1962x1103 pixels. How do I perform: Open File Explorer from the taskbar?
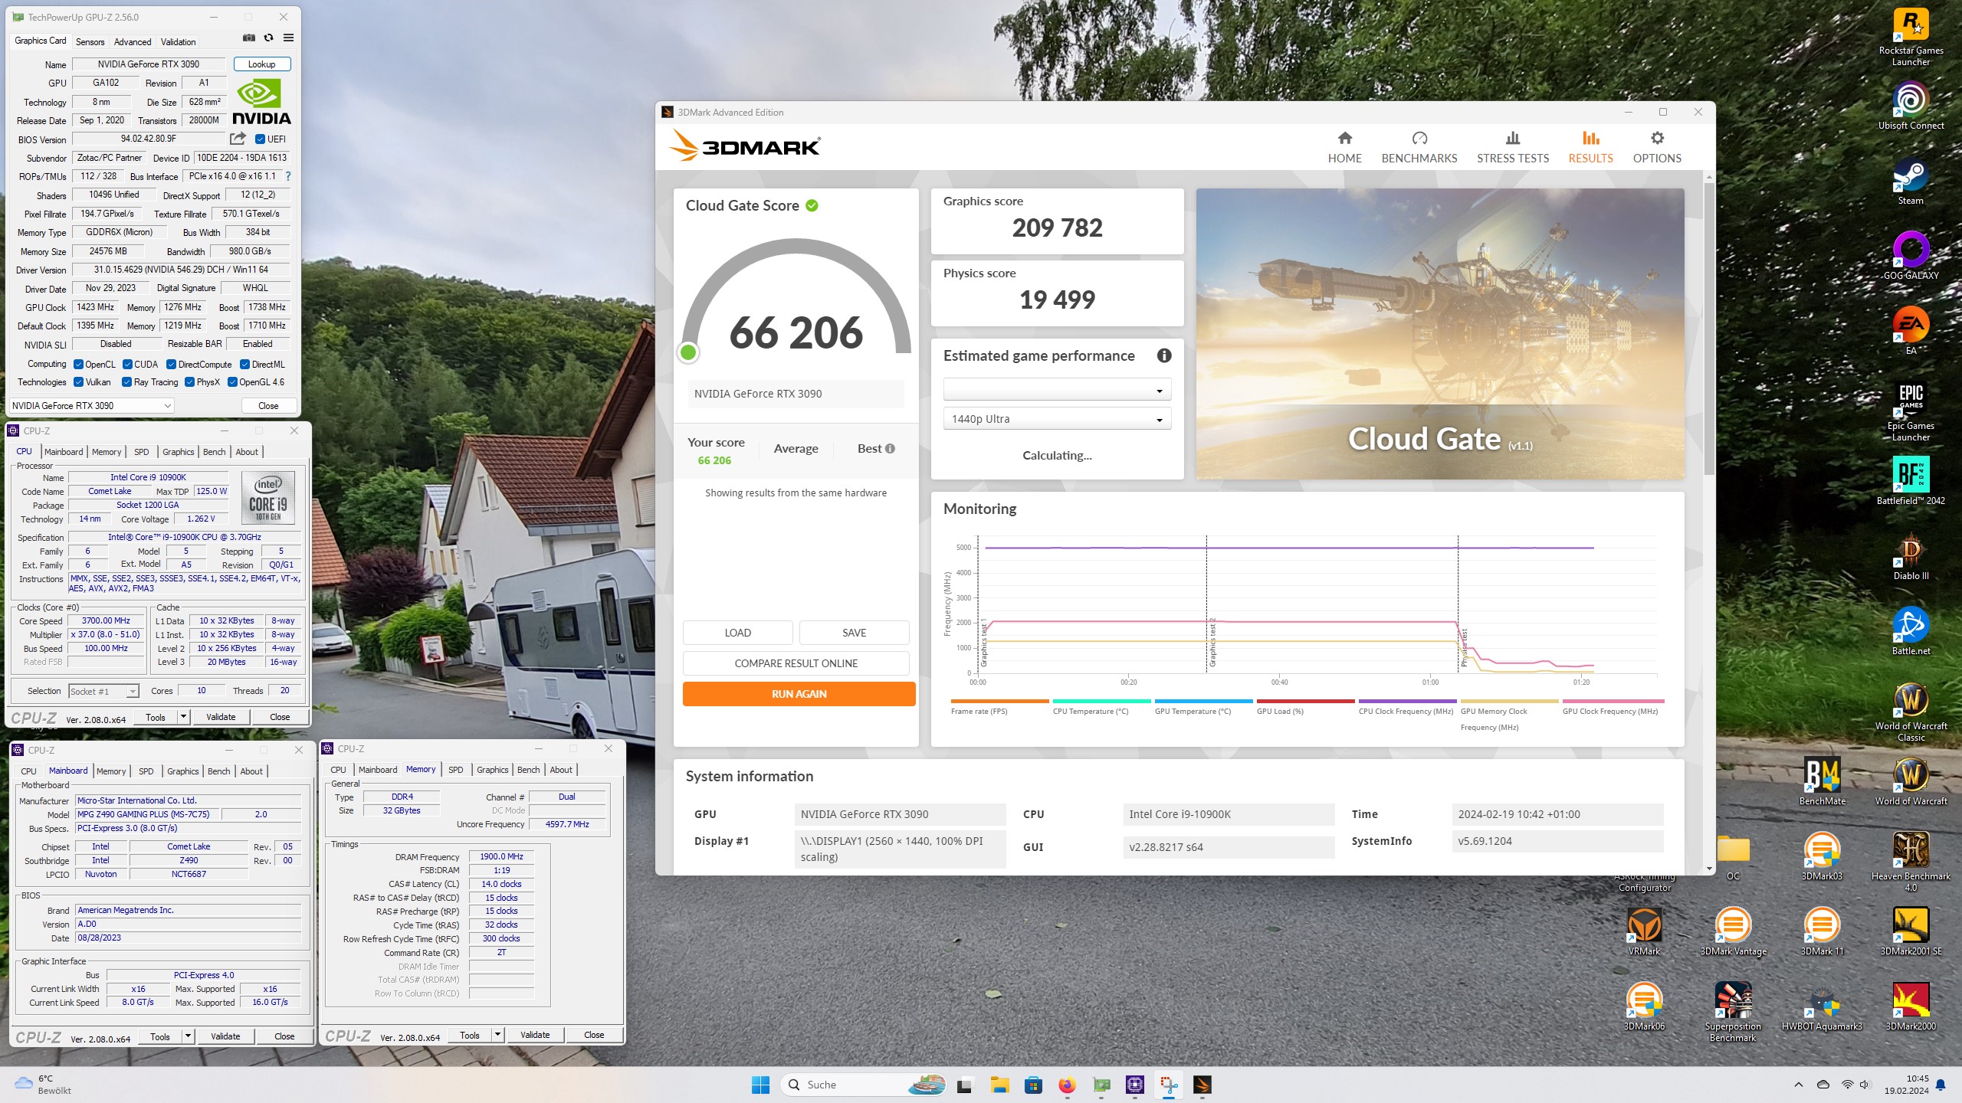pyautogui.click(x=999, y=1085)
